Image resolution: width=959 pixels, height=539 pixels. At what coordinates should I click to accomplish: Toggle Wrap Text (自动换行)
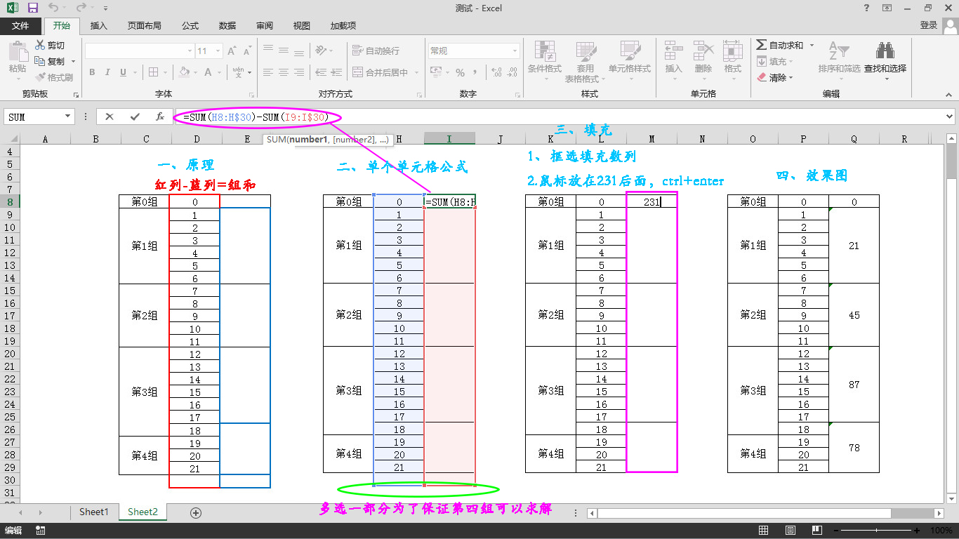(x=376, y=51)
